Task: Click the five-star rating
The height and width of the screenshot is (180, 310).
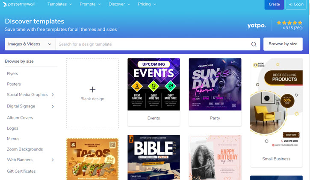Action: point(289,23)
